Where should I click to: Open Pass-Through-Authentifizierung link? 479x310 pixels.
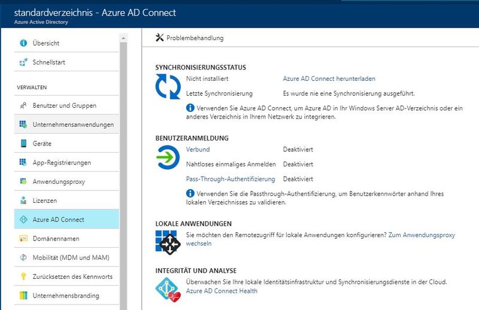point(231,179)
